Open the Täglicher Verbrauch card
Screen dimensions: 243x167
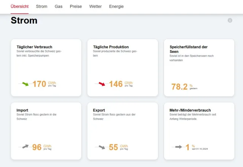(x=46, y=68)
